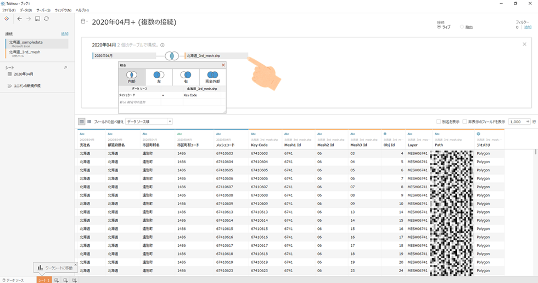Apply the row count with the arrow button
This screenshot has width=538, height=283.
[x=528, y=122]
